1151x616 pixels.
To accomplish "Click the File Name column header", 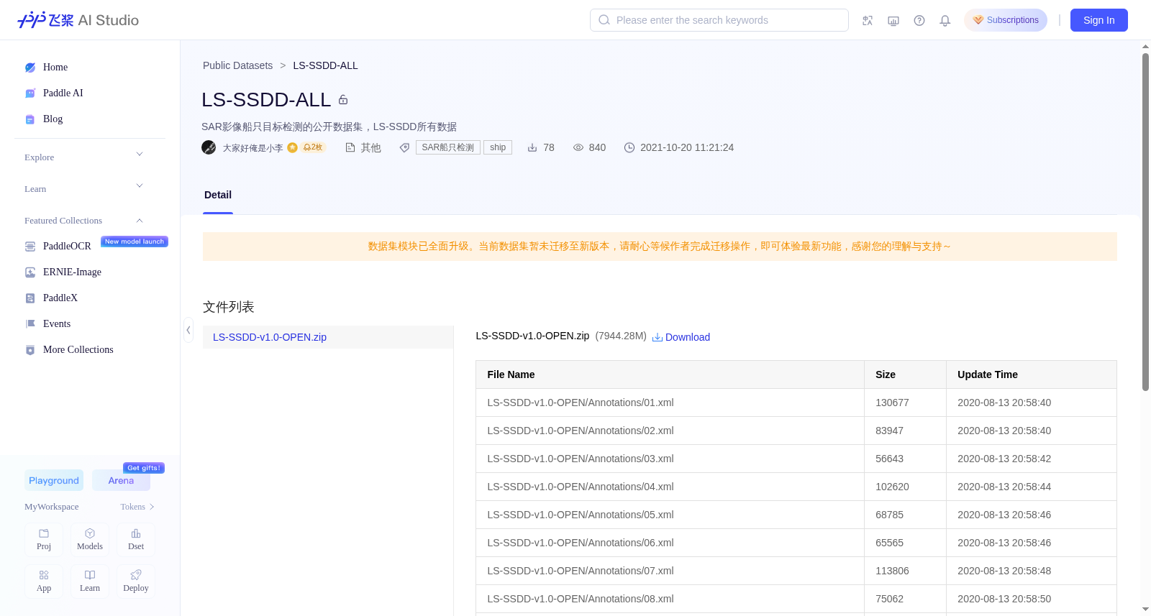I will coord(670,374).
